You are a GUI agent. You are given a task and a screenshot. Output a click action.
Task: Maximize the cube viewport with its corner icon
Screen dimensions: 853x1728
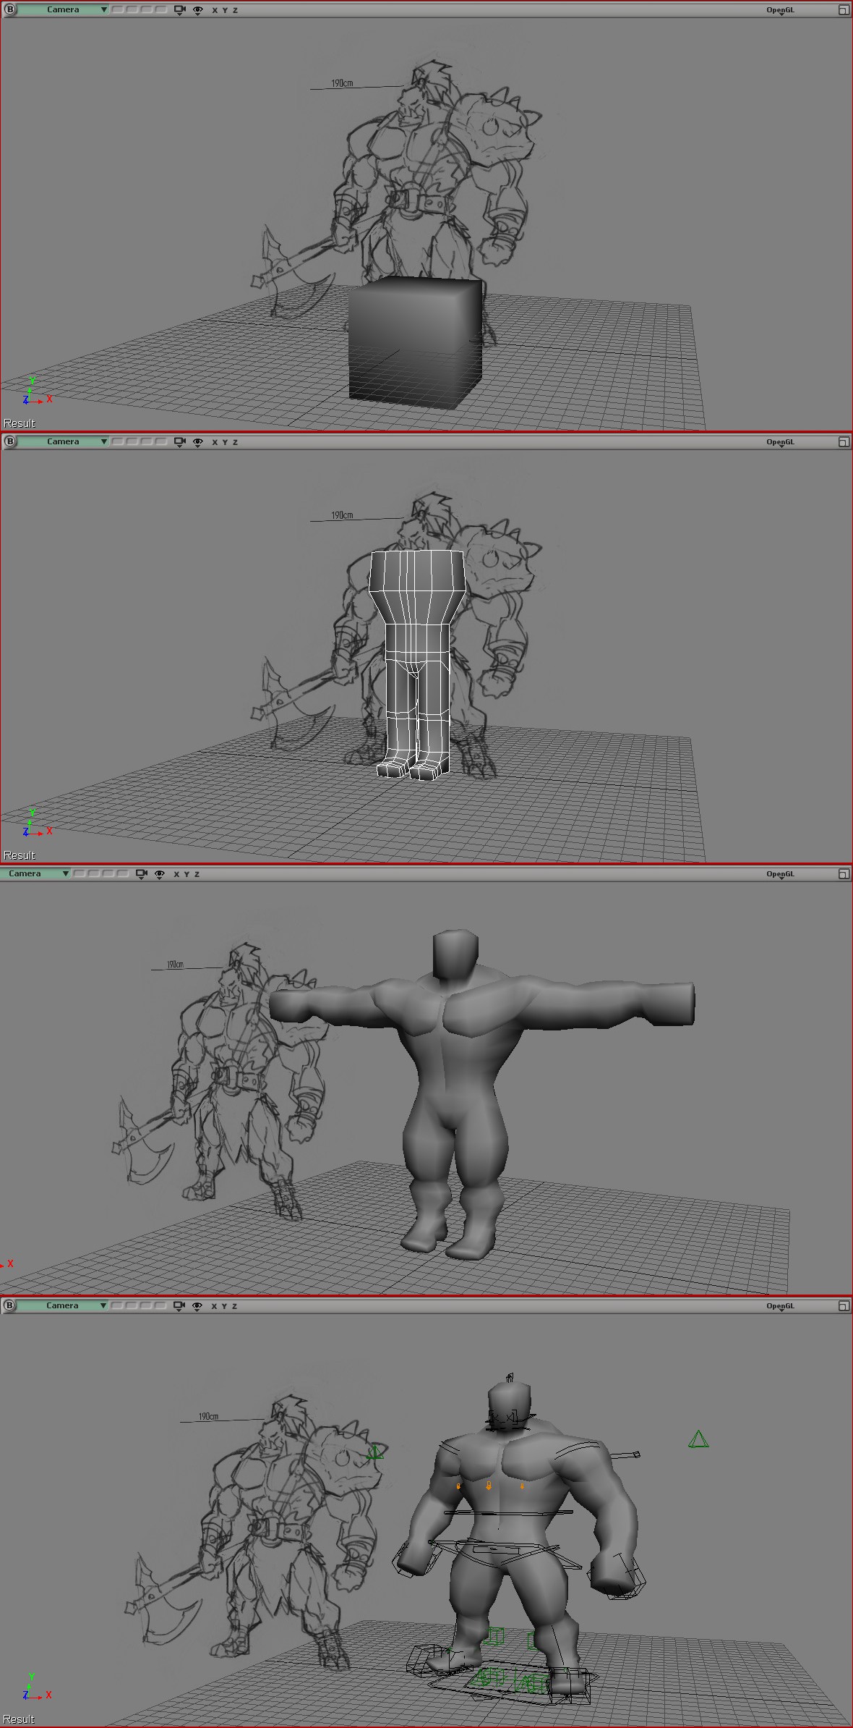(844, 10)
